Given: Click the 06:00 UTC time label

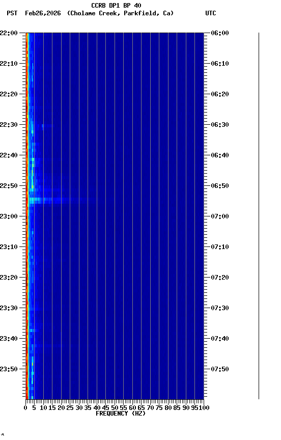Looking at the screenshot, I should click(220, 33).
